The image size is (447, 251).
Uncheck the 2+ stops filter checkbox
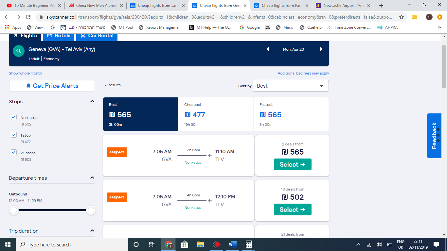(x=14, y=152)
